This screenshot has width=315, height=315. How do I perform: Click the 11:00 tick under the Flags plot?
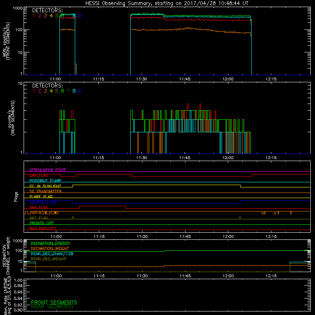tap(56, 237)
